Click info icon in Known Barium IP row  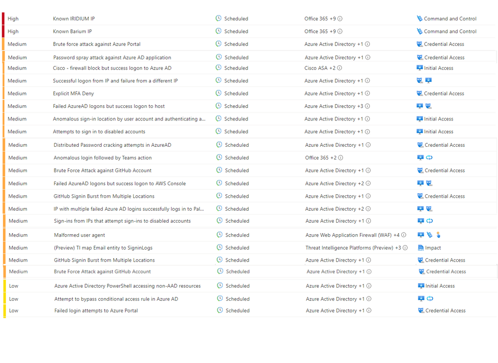point(340,31)
